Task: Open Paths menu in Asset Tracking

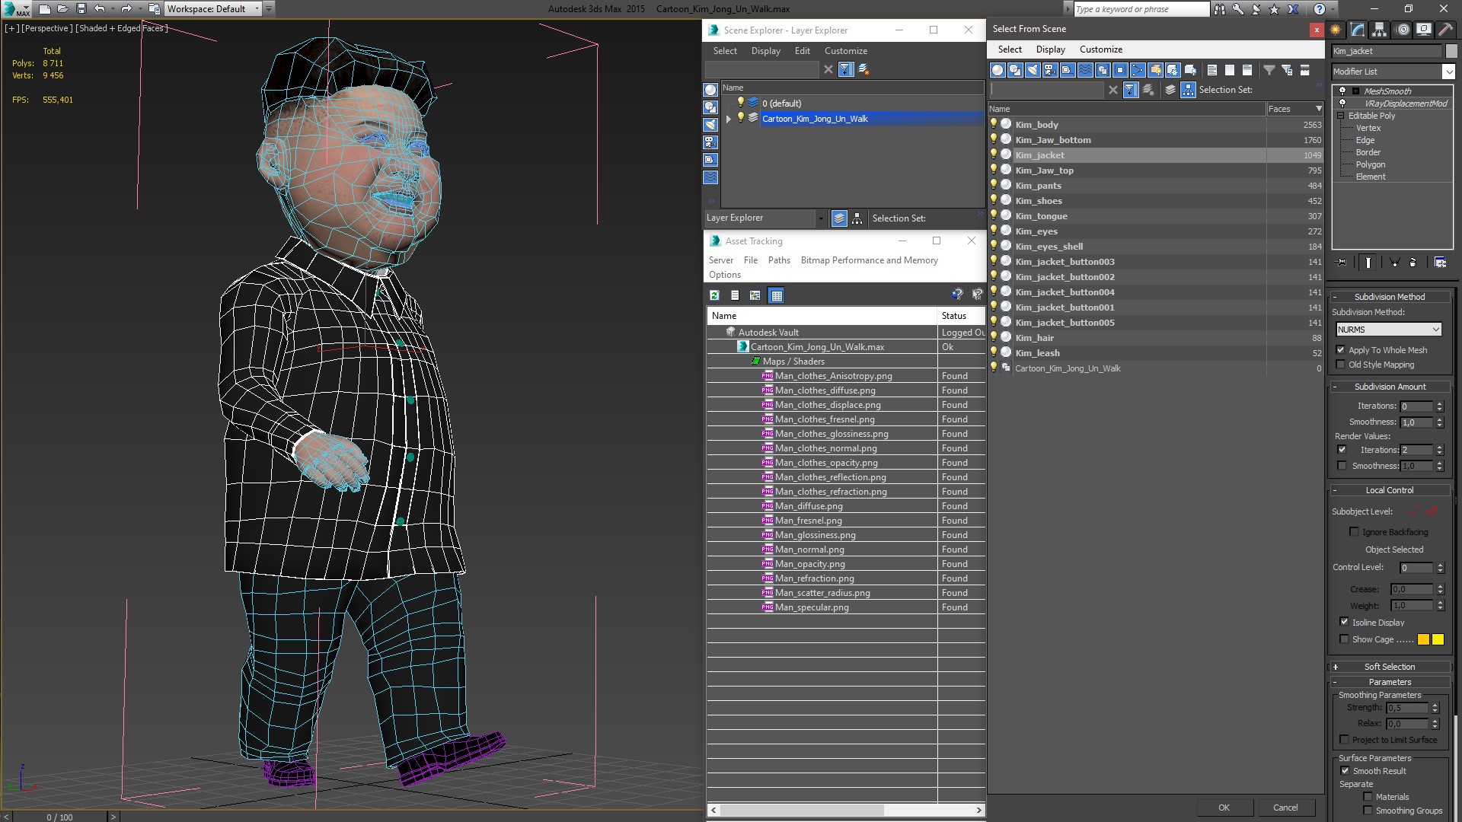Action: click(x=779, y=260)
